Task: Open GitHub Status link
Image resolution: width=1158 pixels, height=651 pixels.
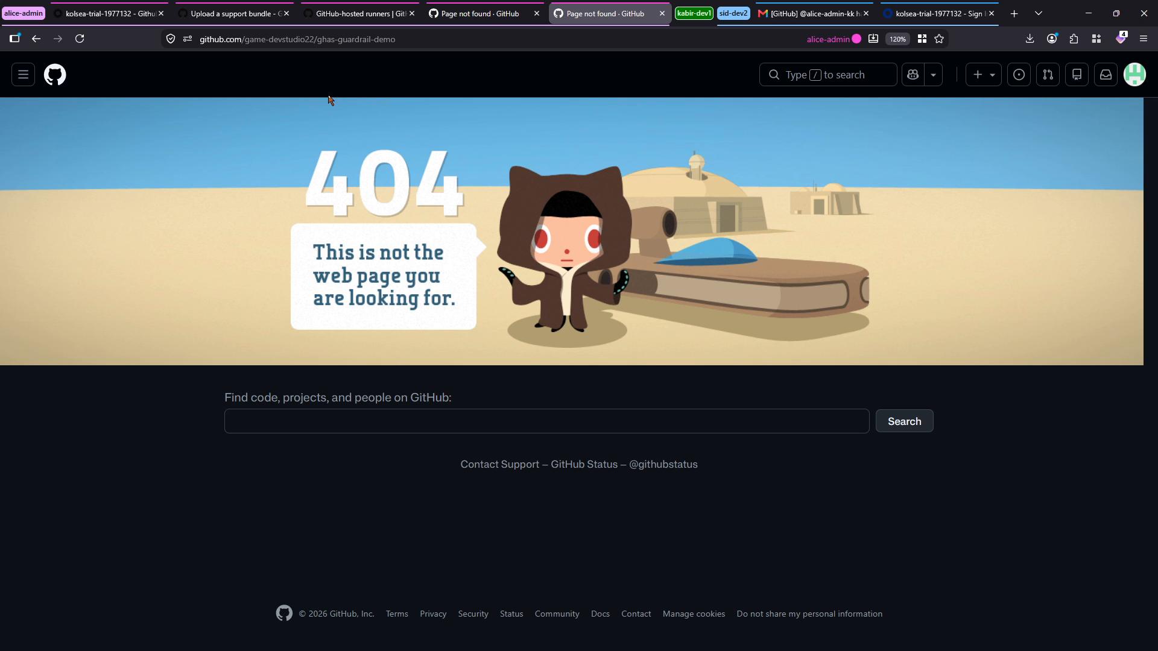Action: tap(584, 464)
